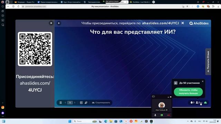This screenshot has height=124, width=221.
Task: Click the green cloud sync status icon
Action: click(x=205, y=103)
